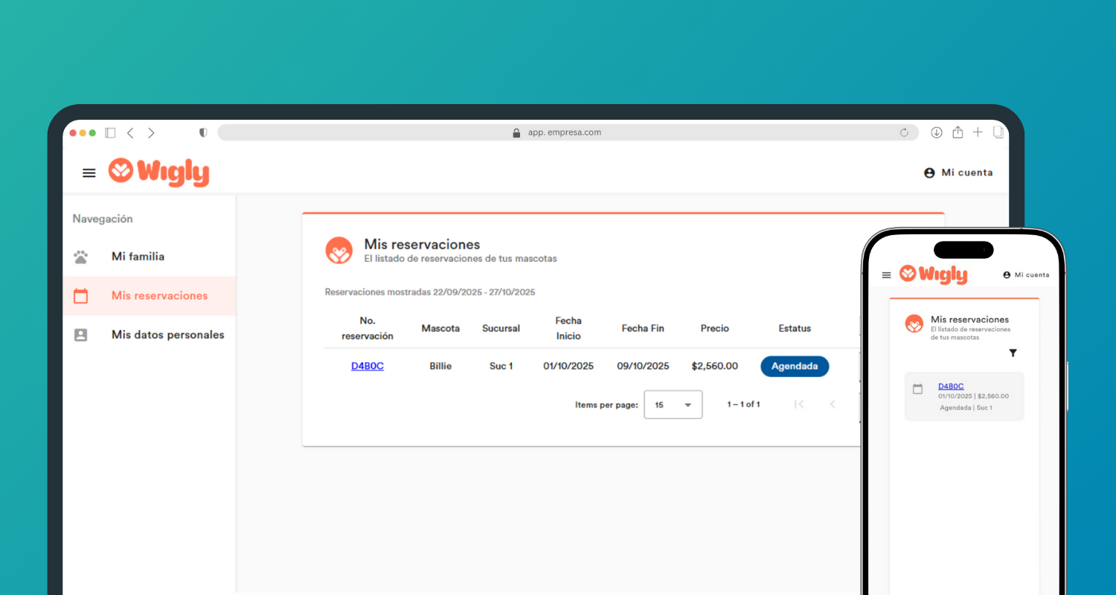Open the filter funnel icon on phone view
Screen dimensions: 1116x595
1013,353
